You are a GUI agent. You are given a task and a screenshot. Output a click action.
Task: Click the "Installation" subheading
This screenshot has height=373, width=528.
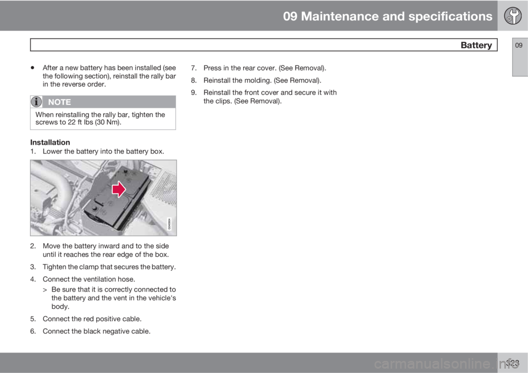[x=50, y=142]
